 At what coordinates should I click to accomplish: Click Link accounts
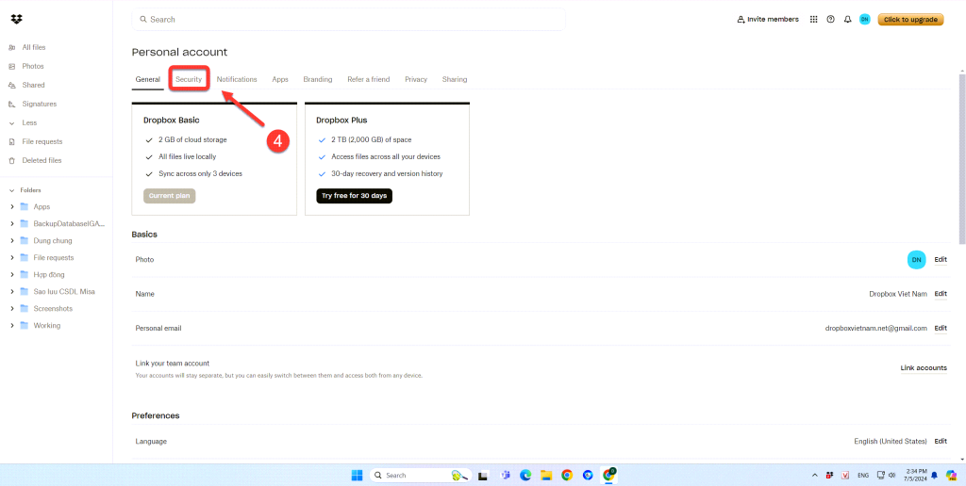924,368
